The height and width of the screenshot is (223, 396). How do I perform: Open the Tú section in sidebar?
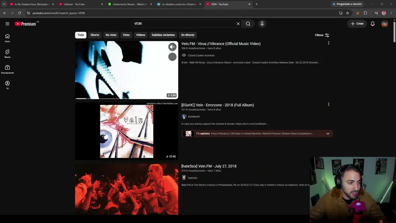click(x=7, y=85)
